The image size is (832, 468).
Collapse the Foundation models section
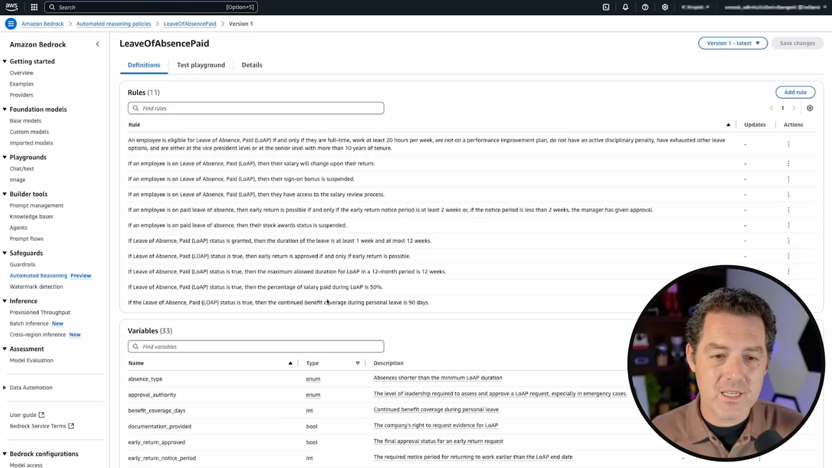click(5, 109)
